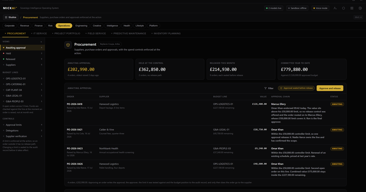Click the Approve and release button

330,88
